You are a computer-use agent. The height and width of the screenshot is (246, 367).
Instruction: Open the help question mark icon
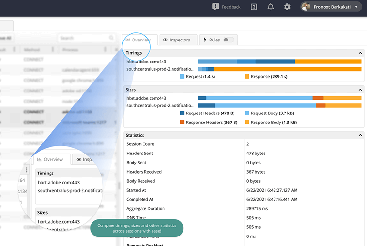254,7
